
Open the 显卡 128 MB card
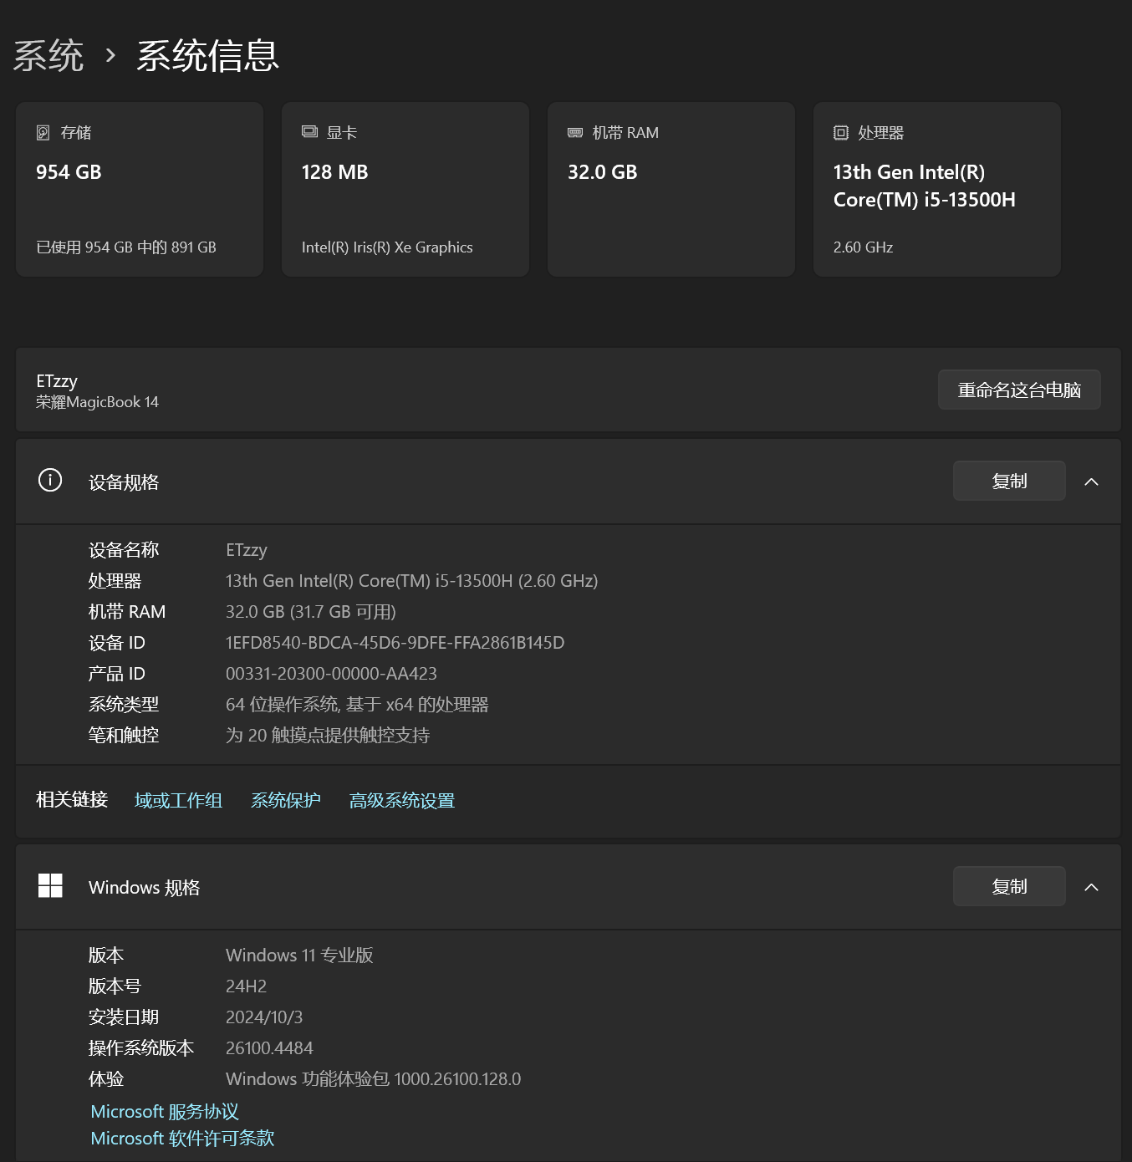[405, 190]
